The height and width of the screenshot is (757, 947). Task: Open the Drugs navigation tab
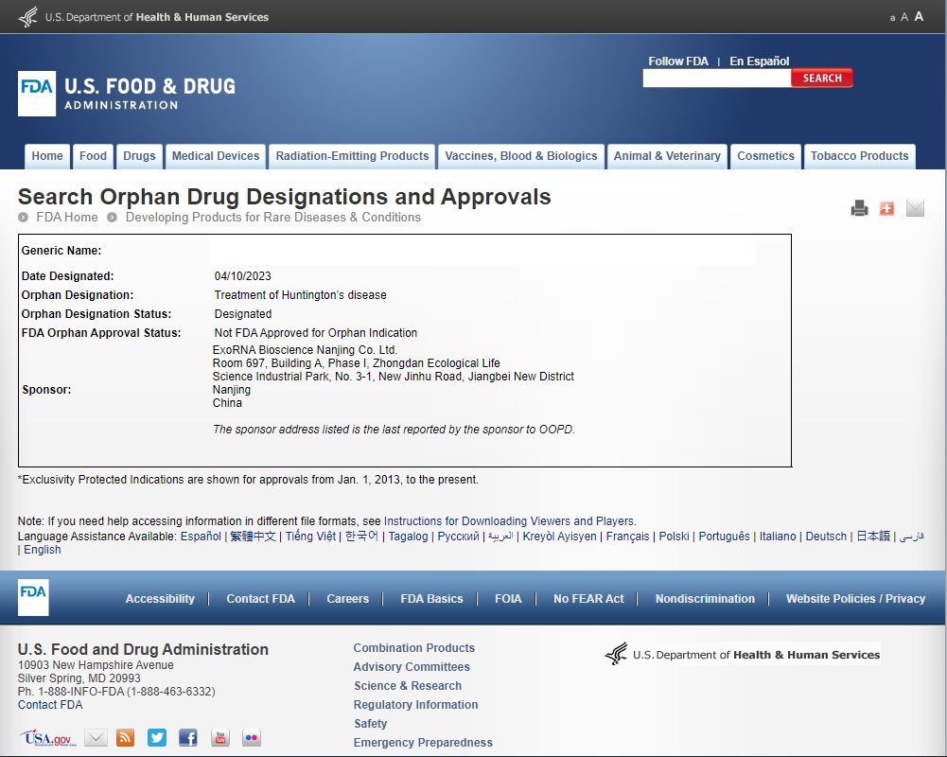click(x=139, y=156)
